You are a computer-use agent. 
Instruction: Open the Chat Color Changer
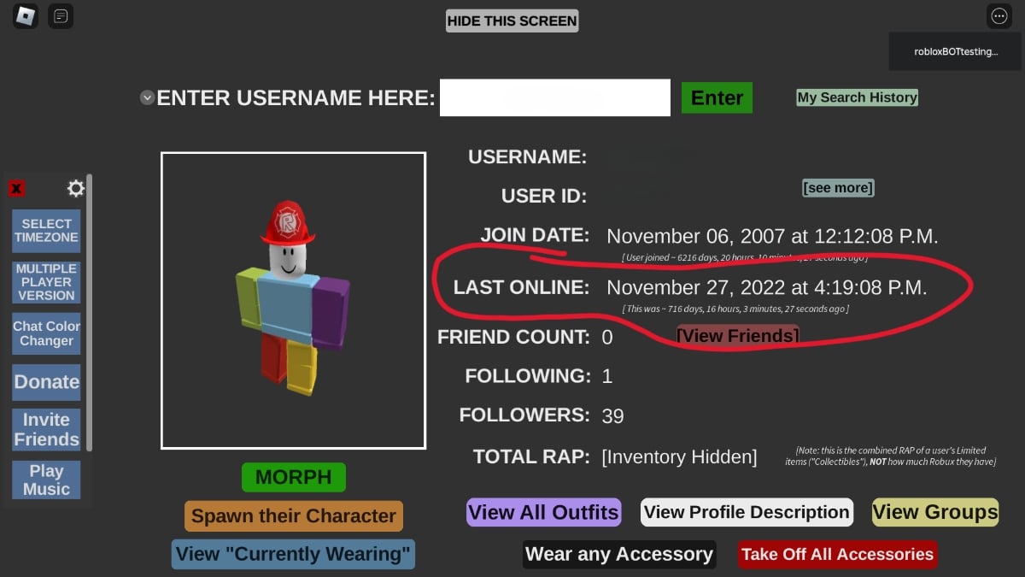(x=46, y=333)
